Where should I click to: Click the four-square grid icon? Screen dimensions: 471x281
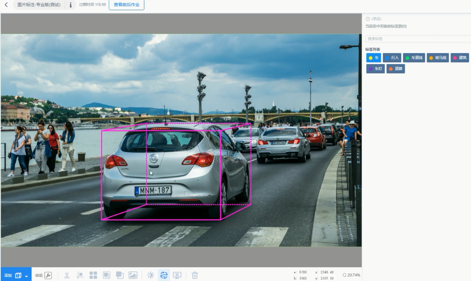[93, 275]
